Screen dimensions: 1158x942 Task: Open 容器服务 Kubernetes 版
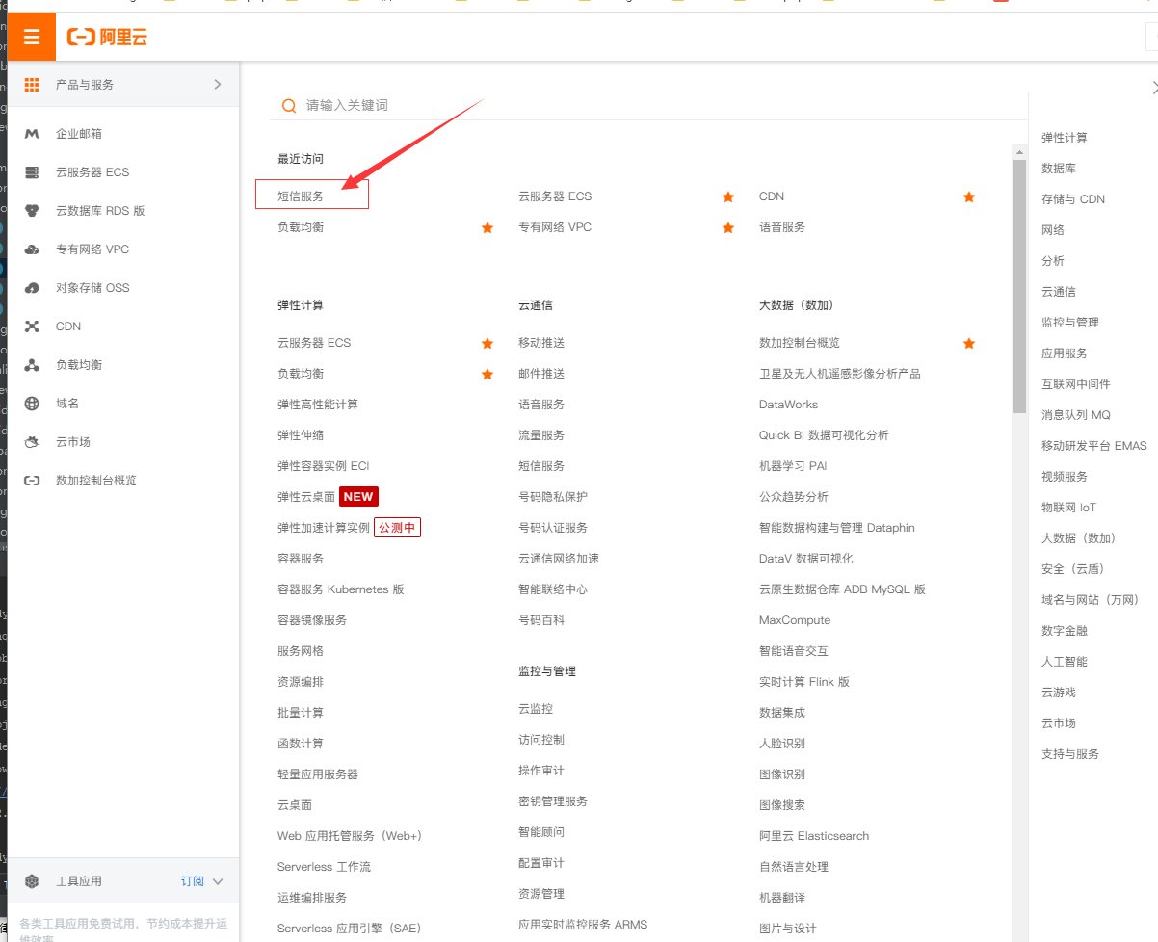(341, 589)
